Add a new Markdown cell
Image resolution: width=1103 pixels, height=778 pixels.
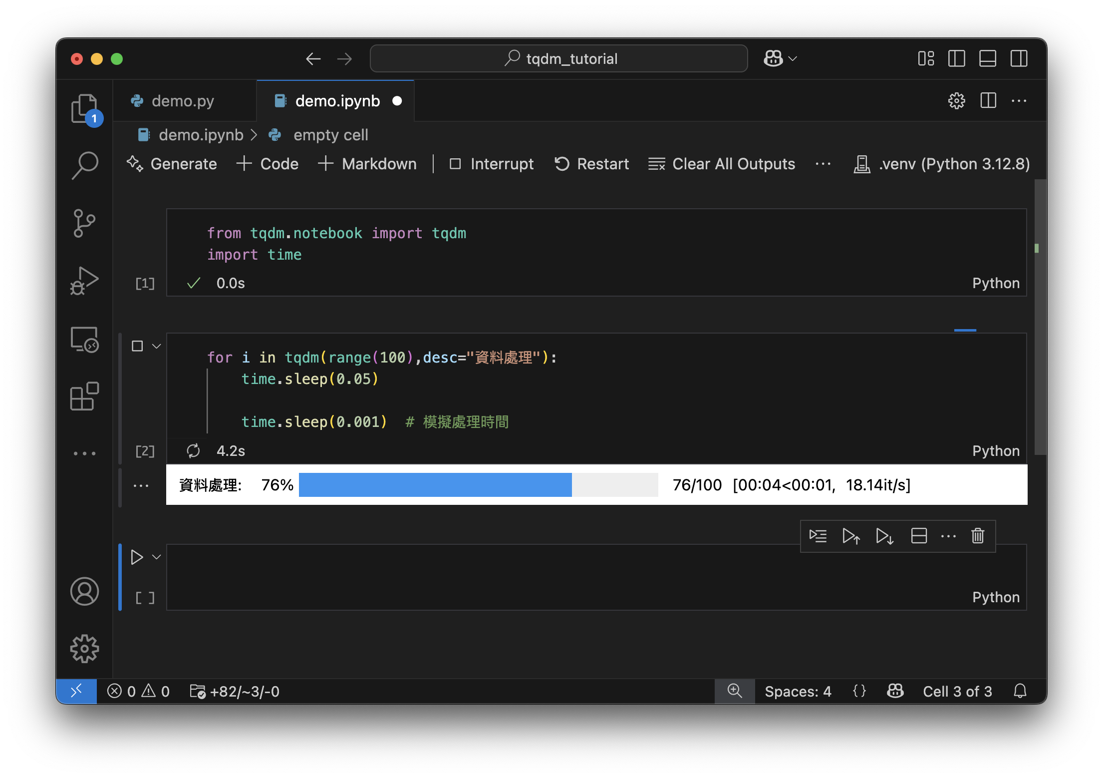click(367, 164)
